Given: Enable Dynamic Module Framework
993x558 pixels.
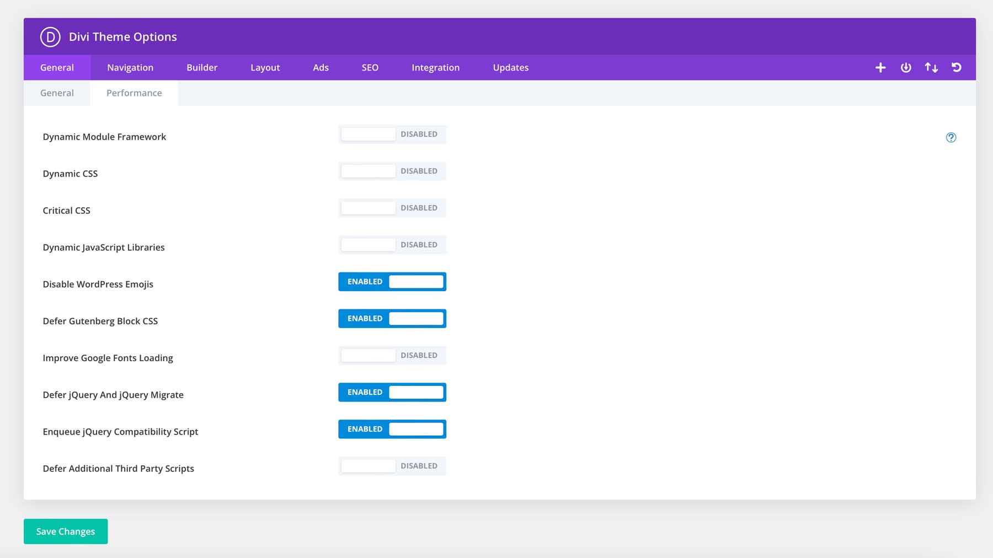Looking at the screenshot, I should click(392, 134).
